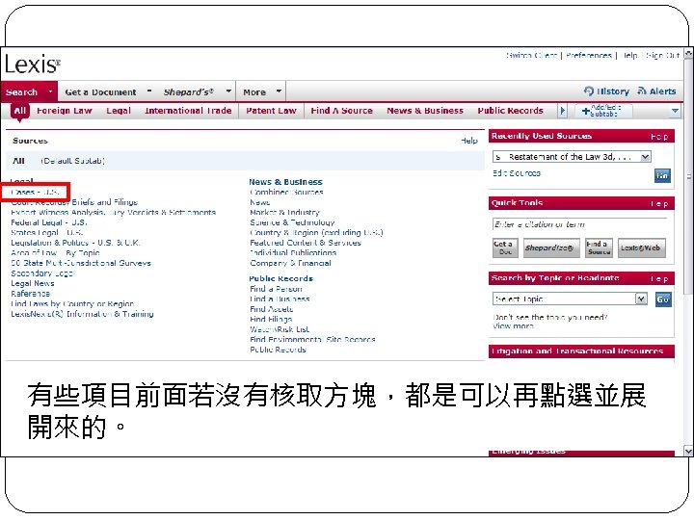
Task: Expand Recently Used Sources dropdown
Action: pos(645,157)
